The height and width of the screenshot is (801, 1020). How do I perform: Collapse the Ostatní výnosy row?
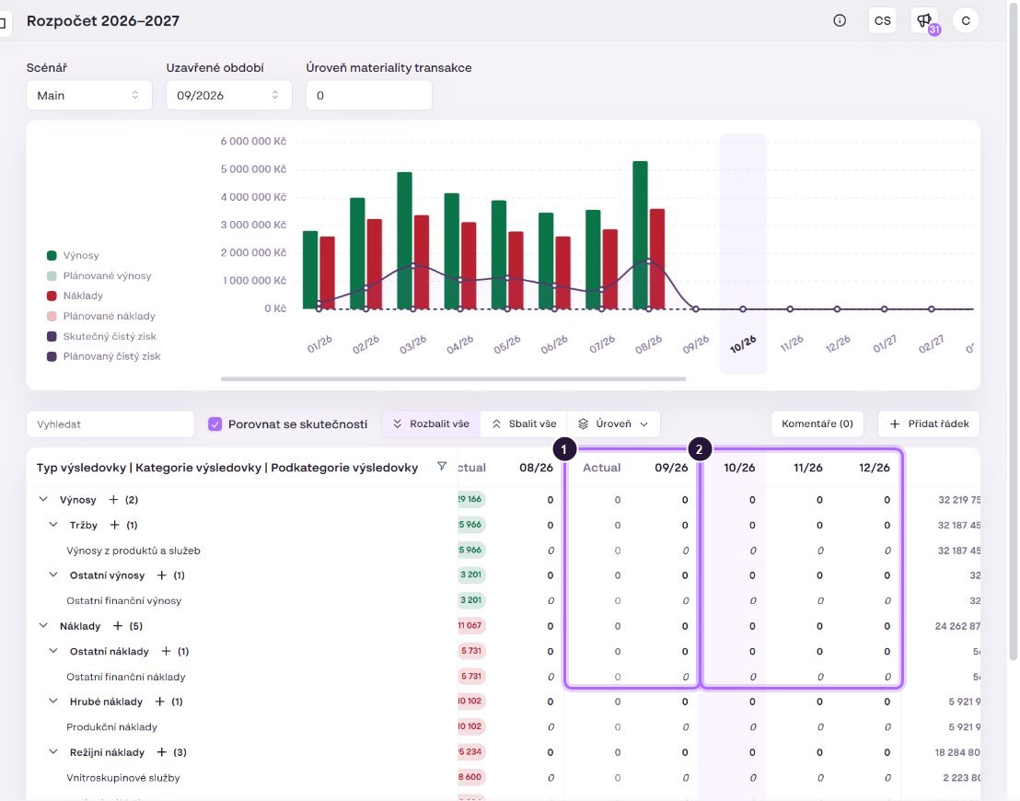coord(53,575)
